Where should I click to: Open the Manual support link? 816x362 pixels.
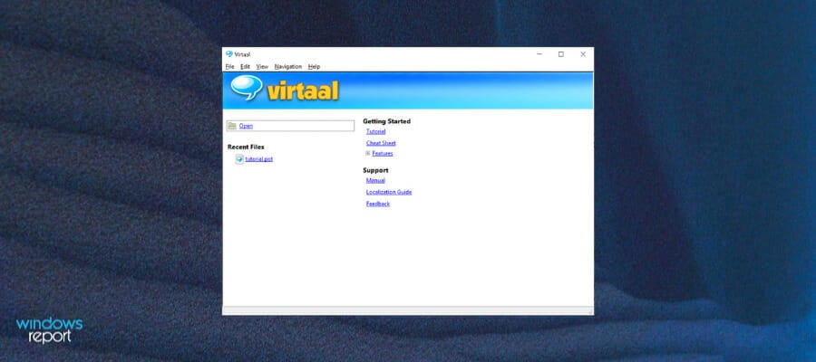pyautogui.click(x=375, y=180)
